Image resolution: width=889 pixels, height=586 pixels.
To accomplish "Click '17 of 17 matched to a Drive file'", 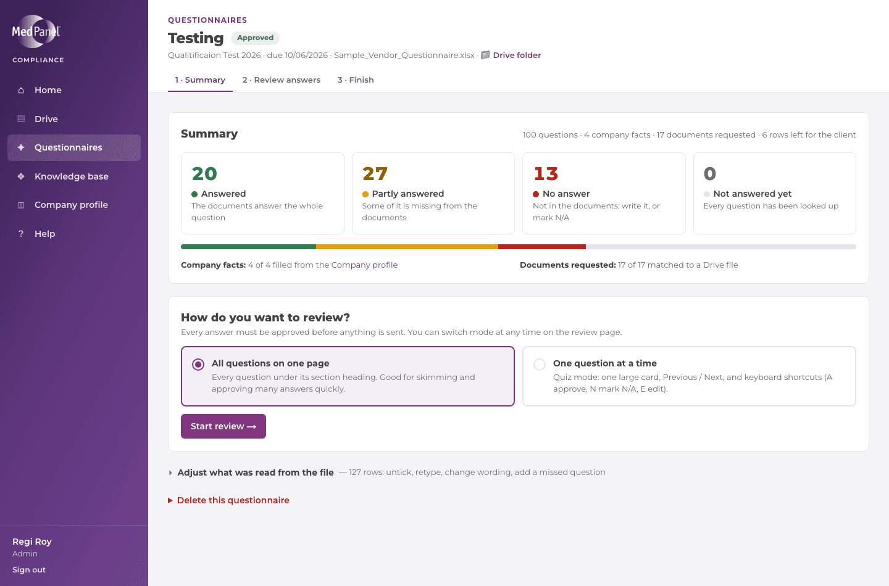I will (x=678, y=265).
